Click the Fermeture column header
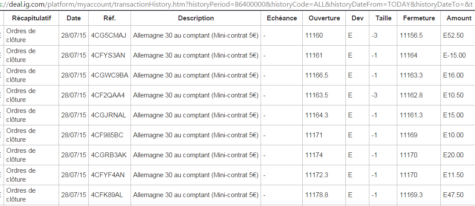 point(419,18)
